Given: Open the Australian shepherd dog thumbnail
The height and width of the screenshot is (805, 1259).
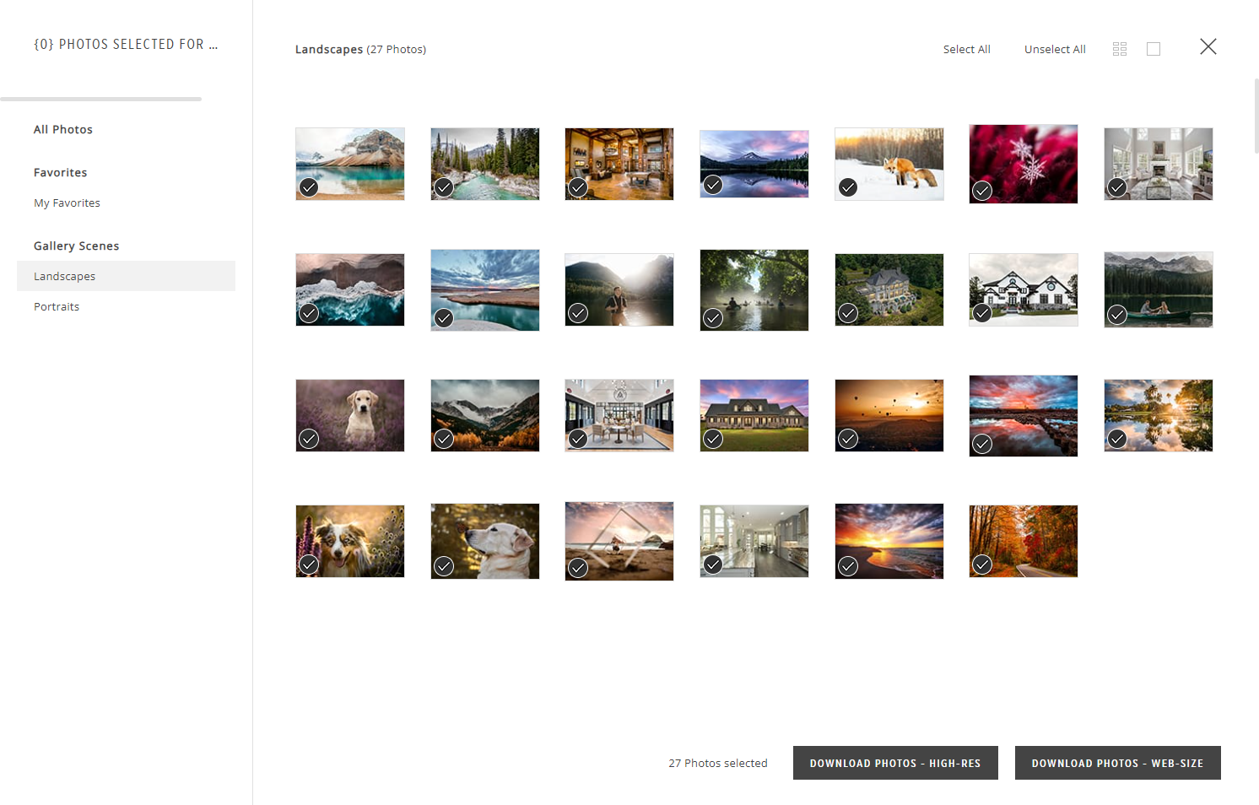Looking at the screenshot, I should point(350,541).
